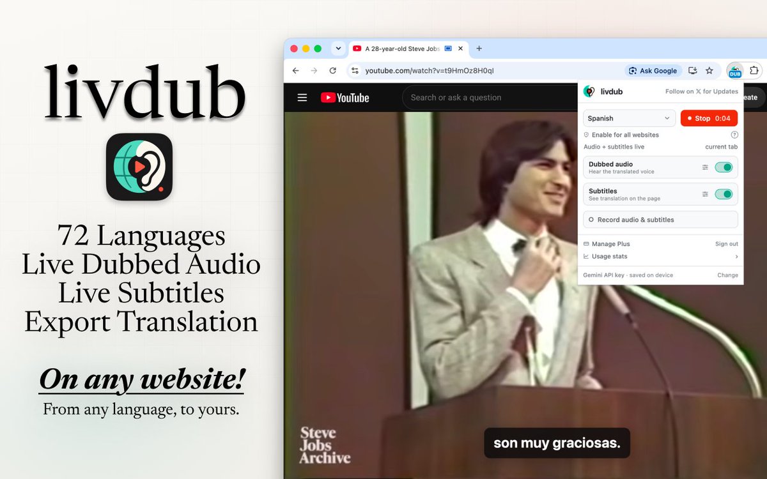This screenshot has width=767, height=479.
Task: Click the browser forward arrow
Action: coord(314,70)
